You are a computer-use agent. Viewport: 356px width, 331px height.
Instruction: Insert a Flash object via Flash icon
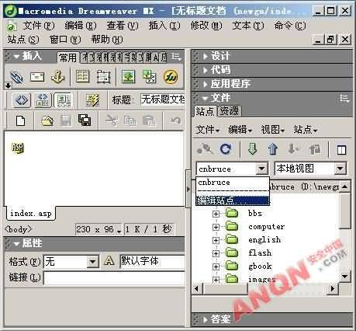(171, 77)
